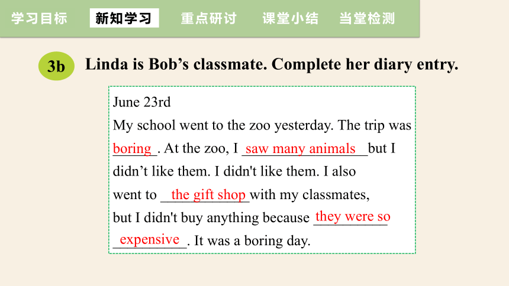The height and width of the screenshot is (286, 509).
Task: Click the red word 'expensive'
Action: click(x=149, y=240)
